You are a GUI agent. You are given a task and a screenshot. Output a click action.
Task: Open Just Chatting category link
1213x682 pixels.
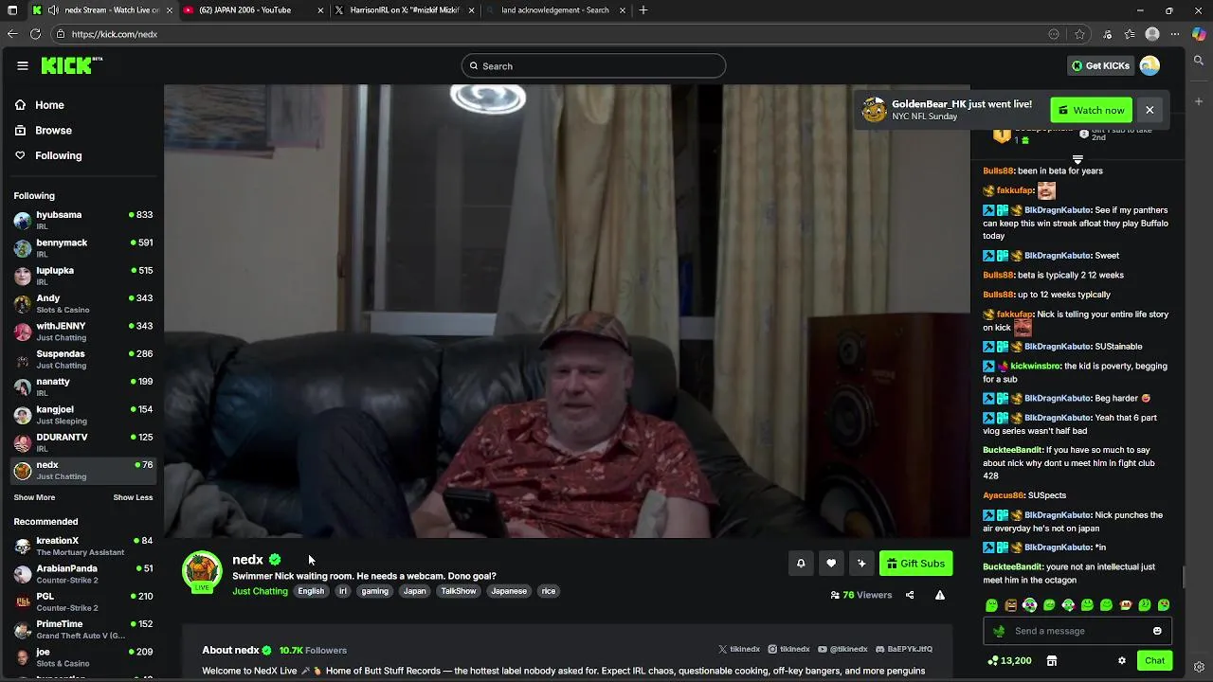260,591
